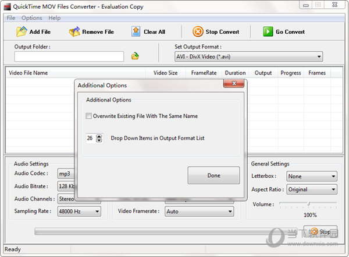Click the Video Size column header
Screen dimensions: 349x257
tap(165, 73)
